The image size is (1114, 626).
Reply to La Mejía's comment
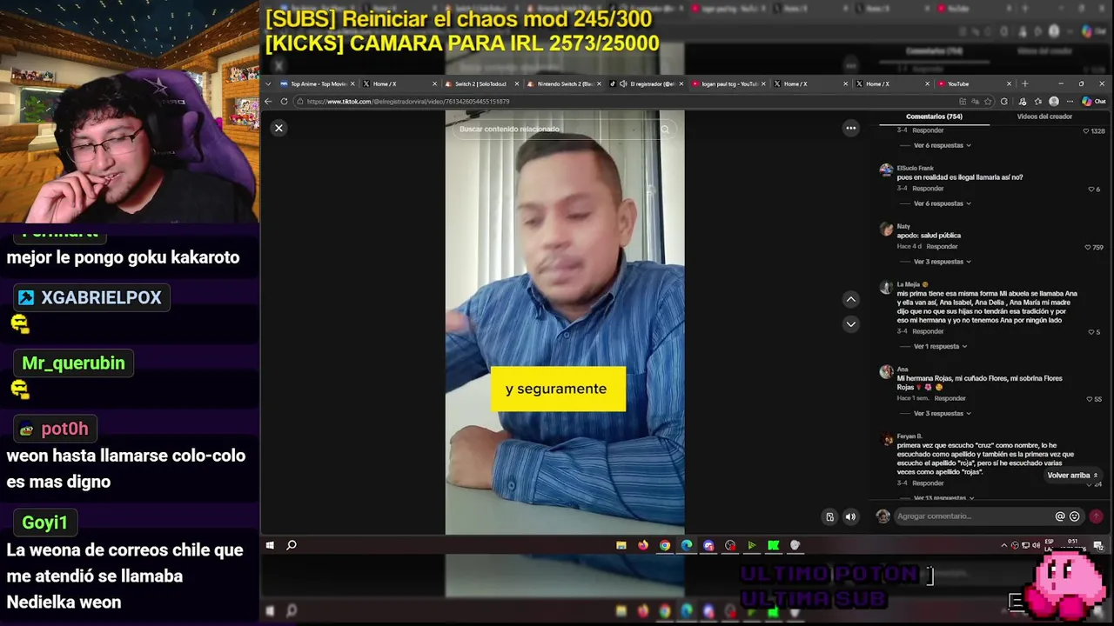point(928,331)
